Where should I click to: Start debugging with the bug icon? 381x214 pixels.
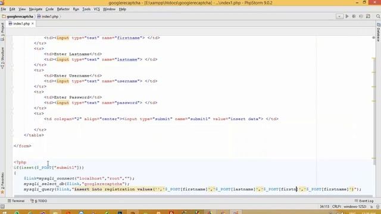pos(354,16)
